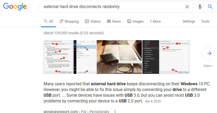The height and width of the screenshot is (113, 217).
Task: Open the three-dot menu beside windowsreport.com
Action: (115, 111)
